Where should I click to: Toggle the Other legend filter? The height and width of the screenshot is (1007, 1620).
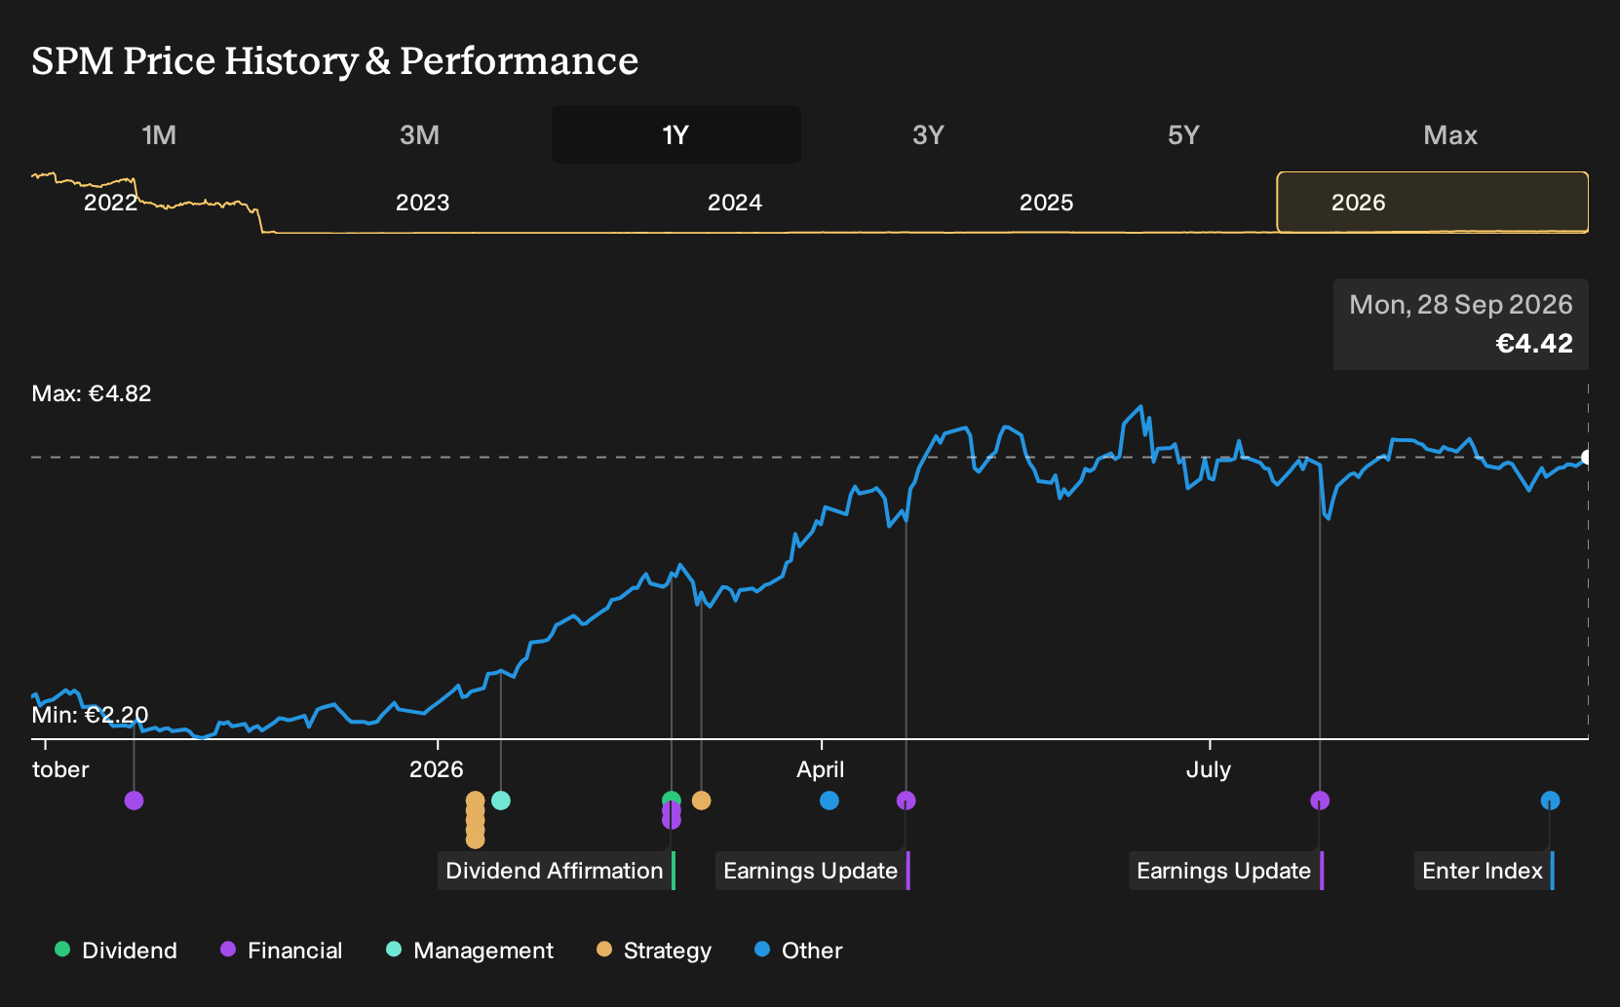tap(798, 951)
